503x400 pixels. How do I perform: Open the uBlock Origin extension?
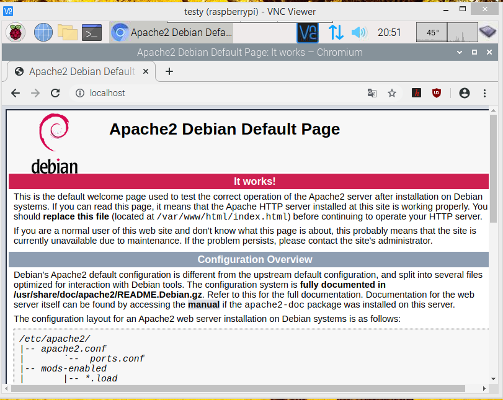click(437, 93)
